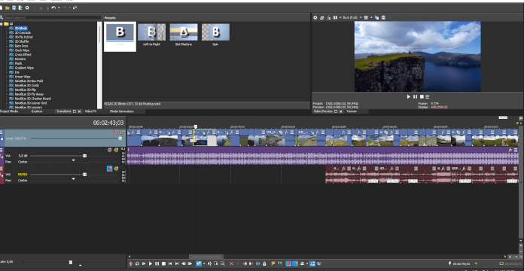
Task: Select the 3D Blinds transition
Action: [21, 29]
